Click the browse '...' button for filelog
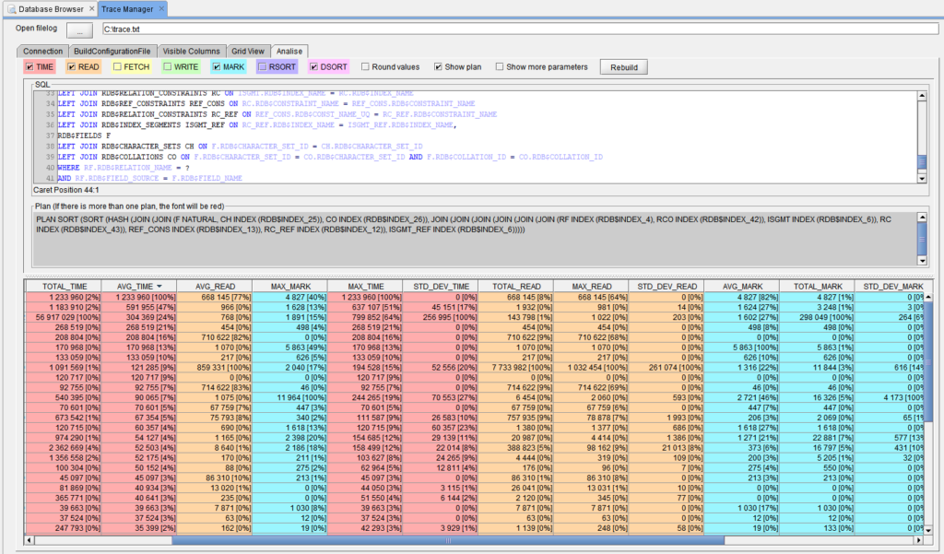The image size is (944, 554). pos(78,30)
